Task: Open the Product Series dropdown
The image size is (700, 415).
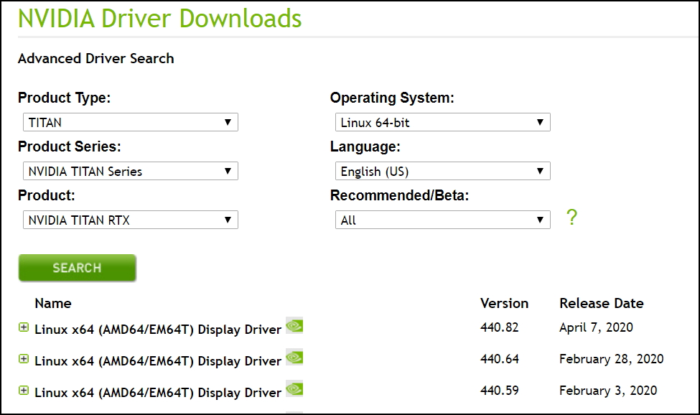Action: click(131, 171)
